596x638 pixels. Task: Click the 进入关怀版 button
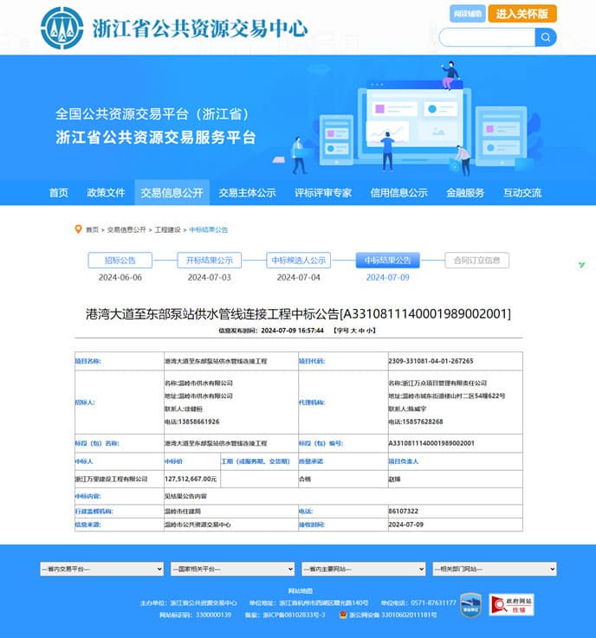click(x=521, y=14)
